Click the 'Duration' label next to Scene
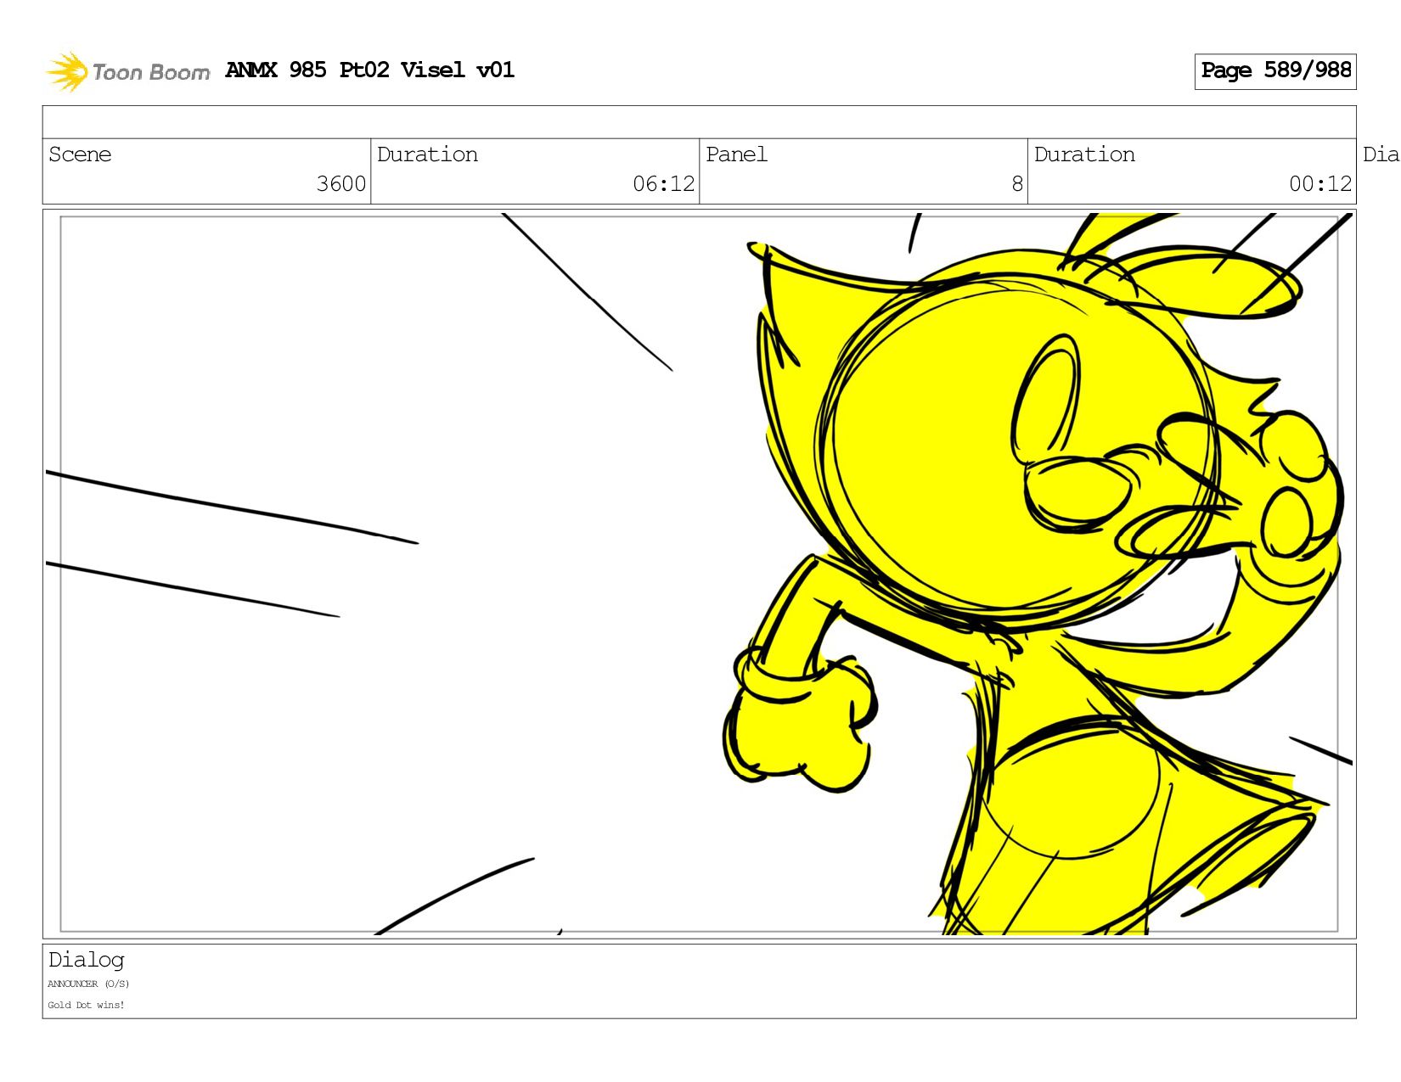The width and height of the screenshot is (1401, 1082). click(428, 154)
